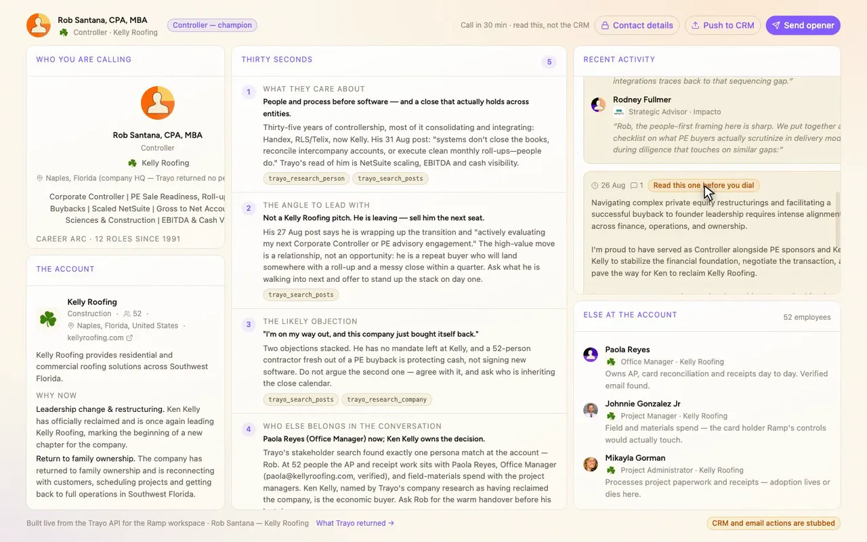Select the trayo_research_person tag
This screenshot has width=867, height=542.
(x=306, y=179)
